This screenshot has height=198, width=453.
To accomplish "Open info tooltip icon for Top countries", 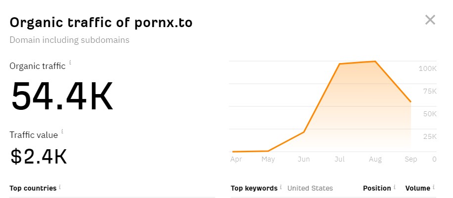I will coord(60,187).
